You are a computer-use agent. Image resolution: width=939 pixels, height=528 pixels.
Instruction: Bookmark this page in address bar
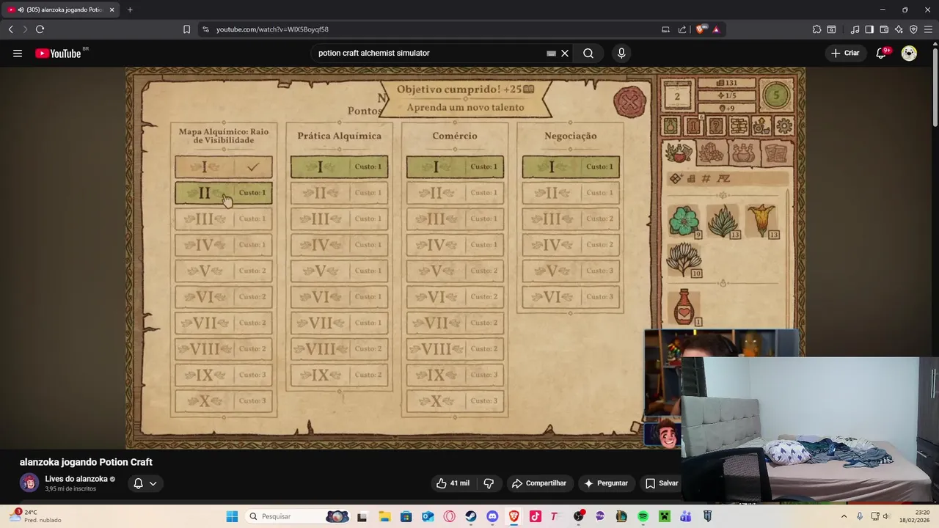pyautogui.click(x=186, y=29)
